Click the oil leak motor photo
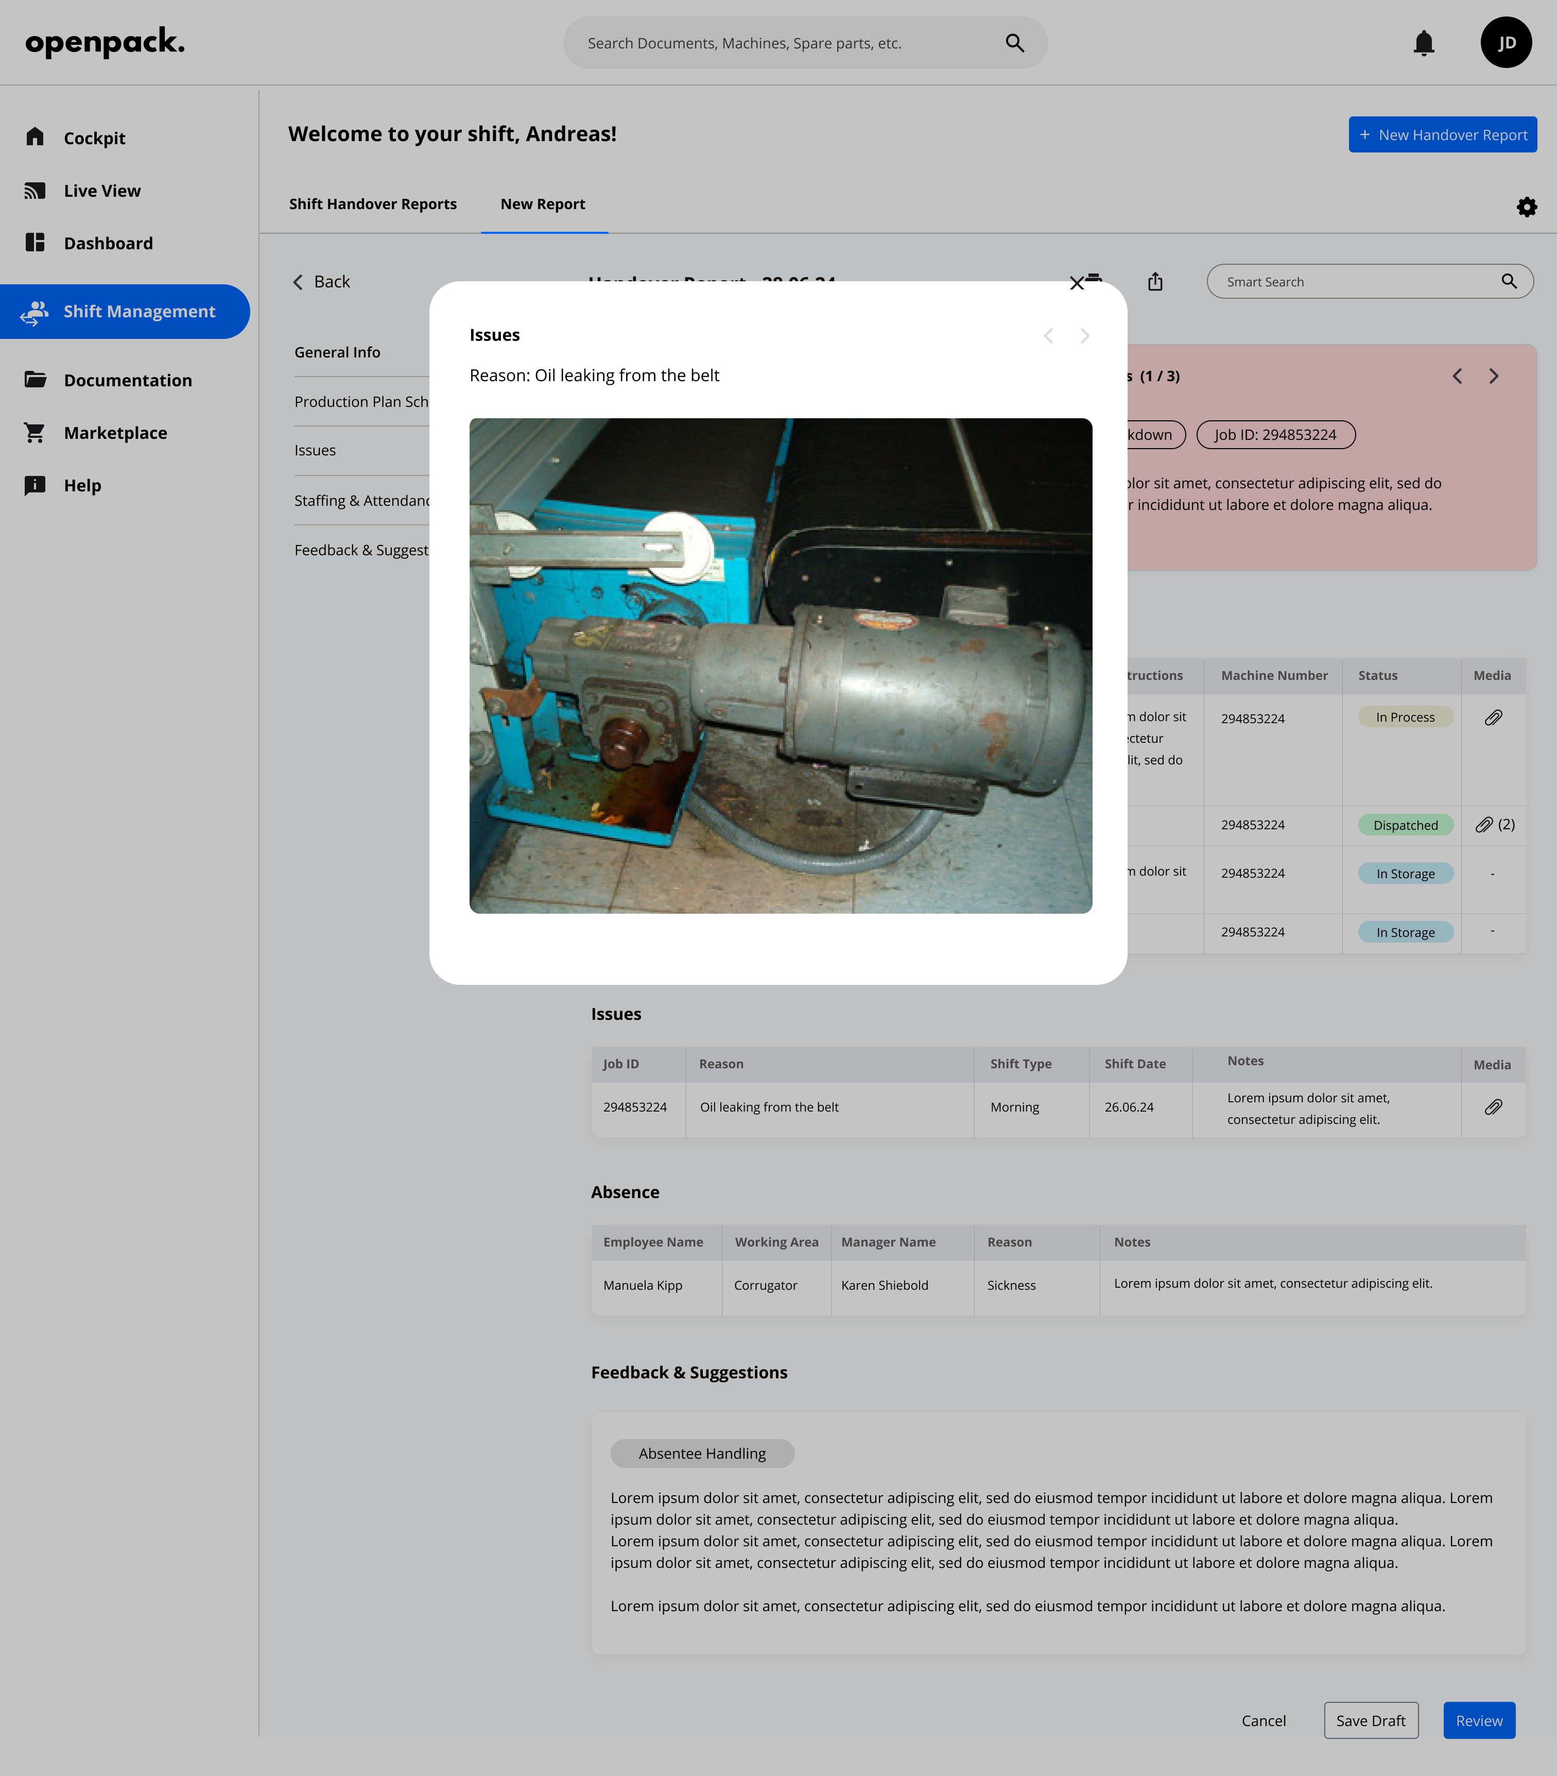The width and height of the screenshot is (1557, 1776). click(781, 665)
